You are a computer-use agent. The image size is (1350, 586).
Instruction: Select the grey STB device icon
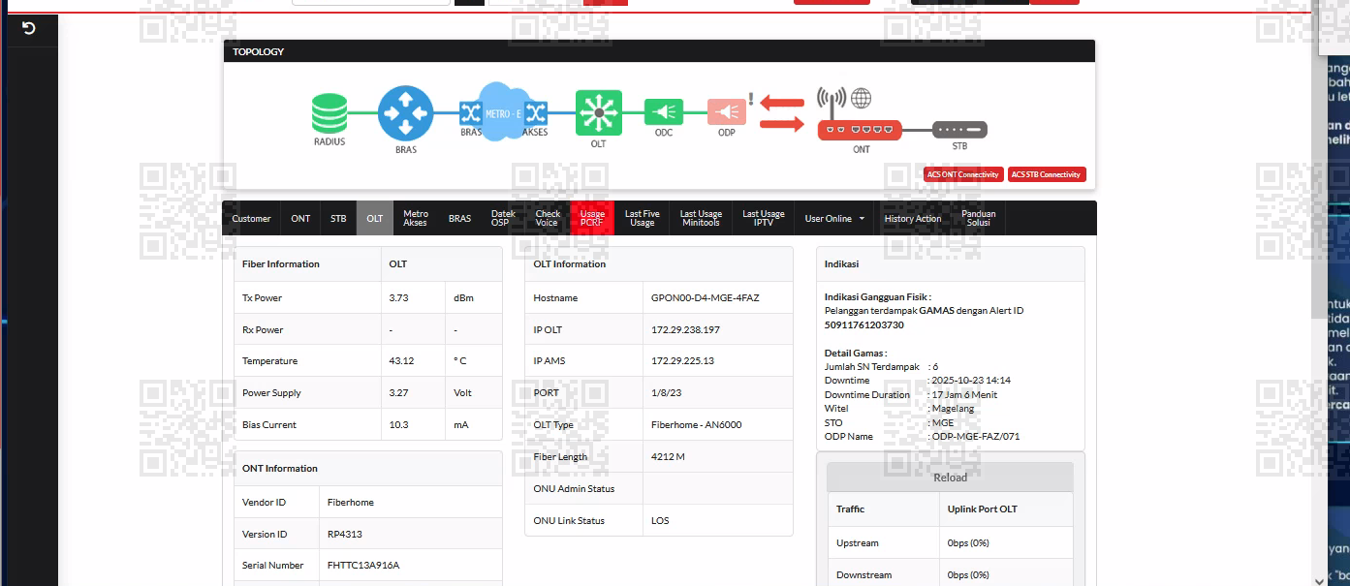[959, 130]
